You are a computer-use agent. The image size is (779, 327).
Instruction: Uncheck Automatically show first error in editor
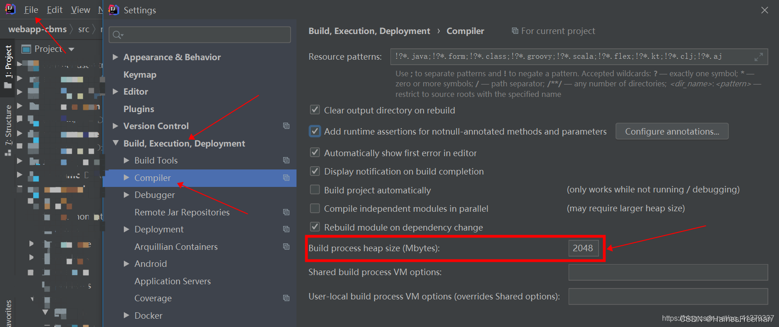(x=315, y=152)
